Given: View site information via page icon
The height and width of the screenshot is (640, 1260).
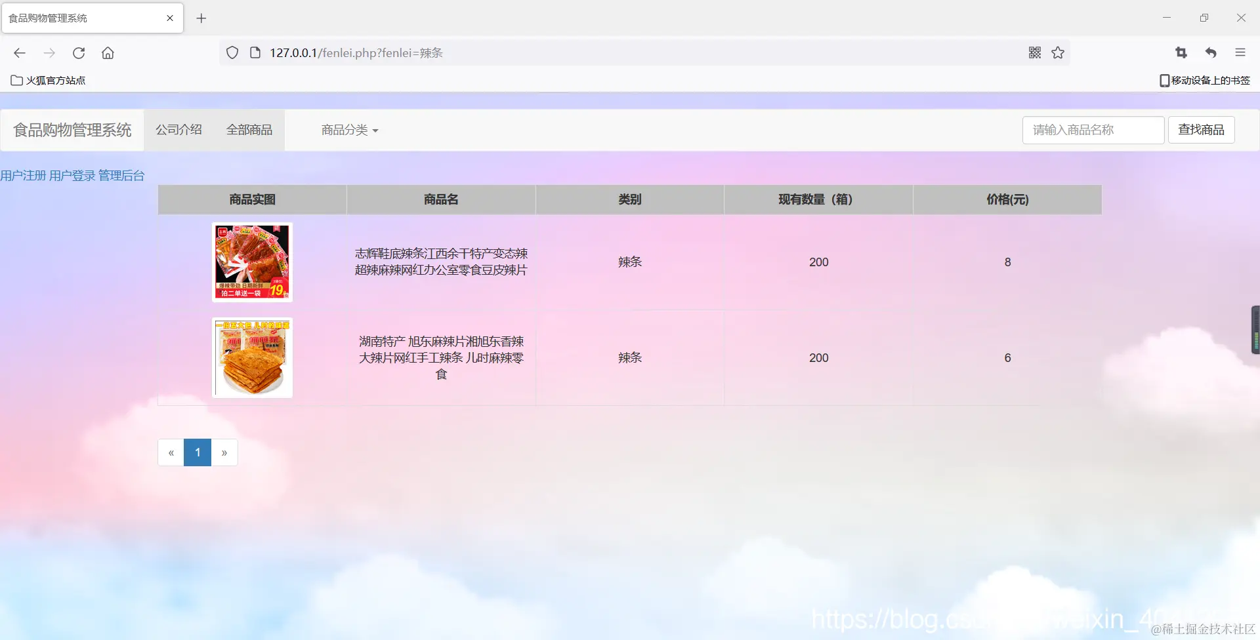Looking at the screenshot, I should click(255, 52).
